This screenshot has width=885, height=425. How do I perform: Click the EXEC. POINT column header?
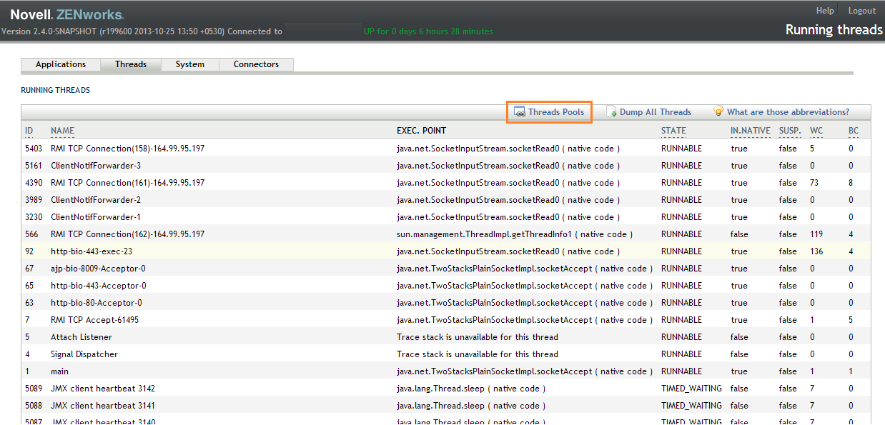(x=421, y=131)
